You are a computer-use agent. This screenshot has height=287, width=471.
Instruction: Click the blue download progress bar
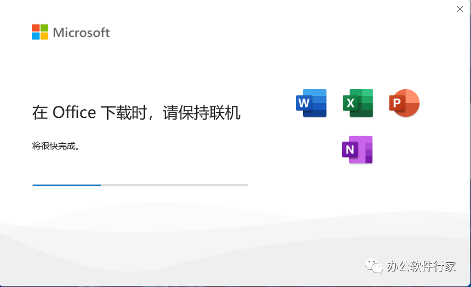point(140,185)
